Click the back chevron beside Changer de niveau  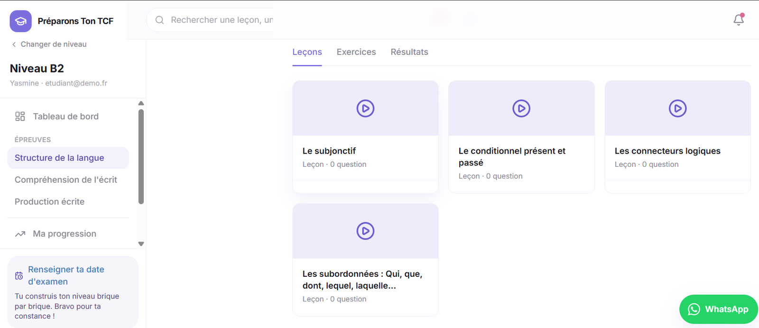click(14, 45)
